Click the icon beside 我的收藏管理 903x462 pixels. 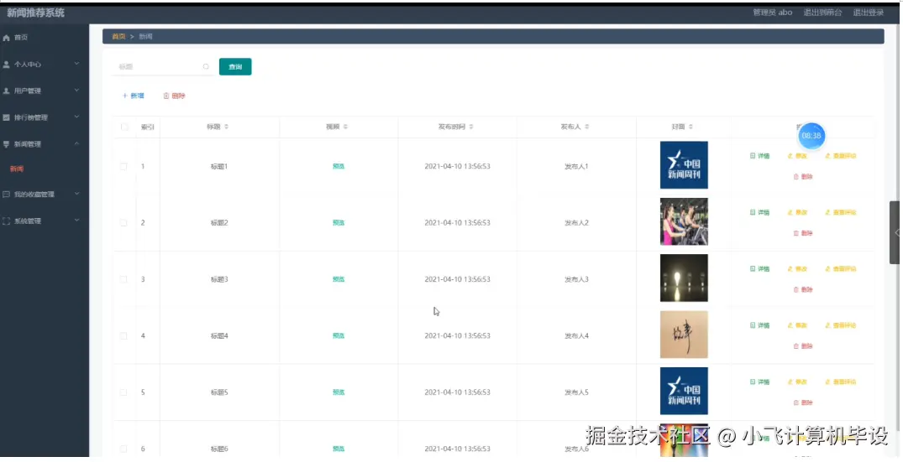click(7, 195)
